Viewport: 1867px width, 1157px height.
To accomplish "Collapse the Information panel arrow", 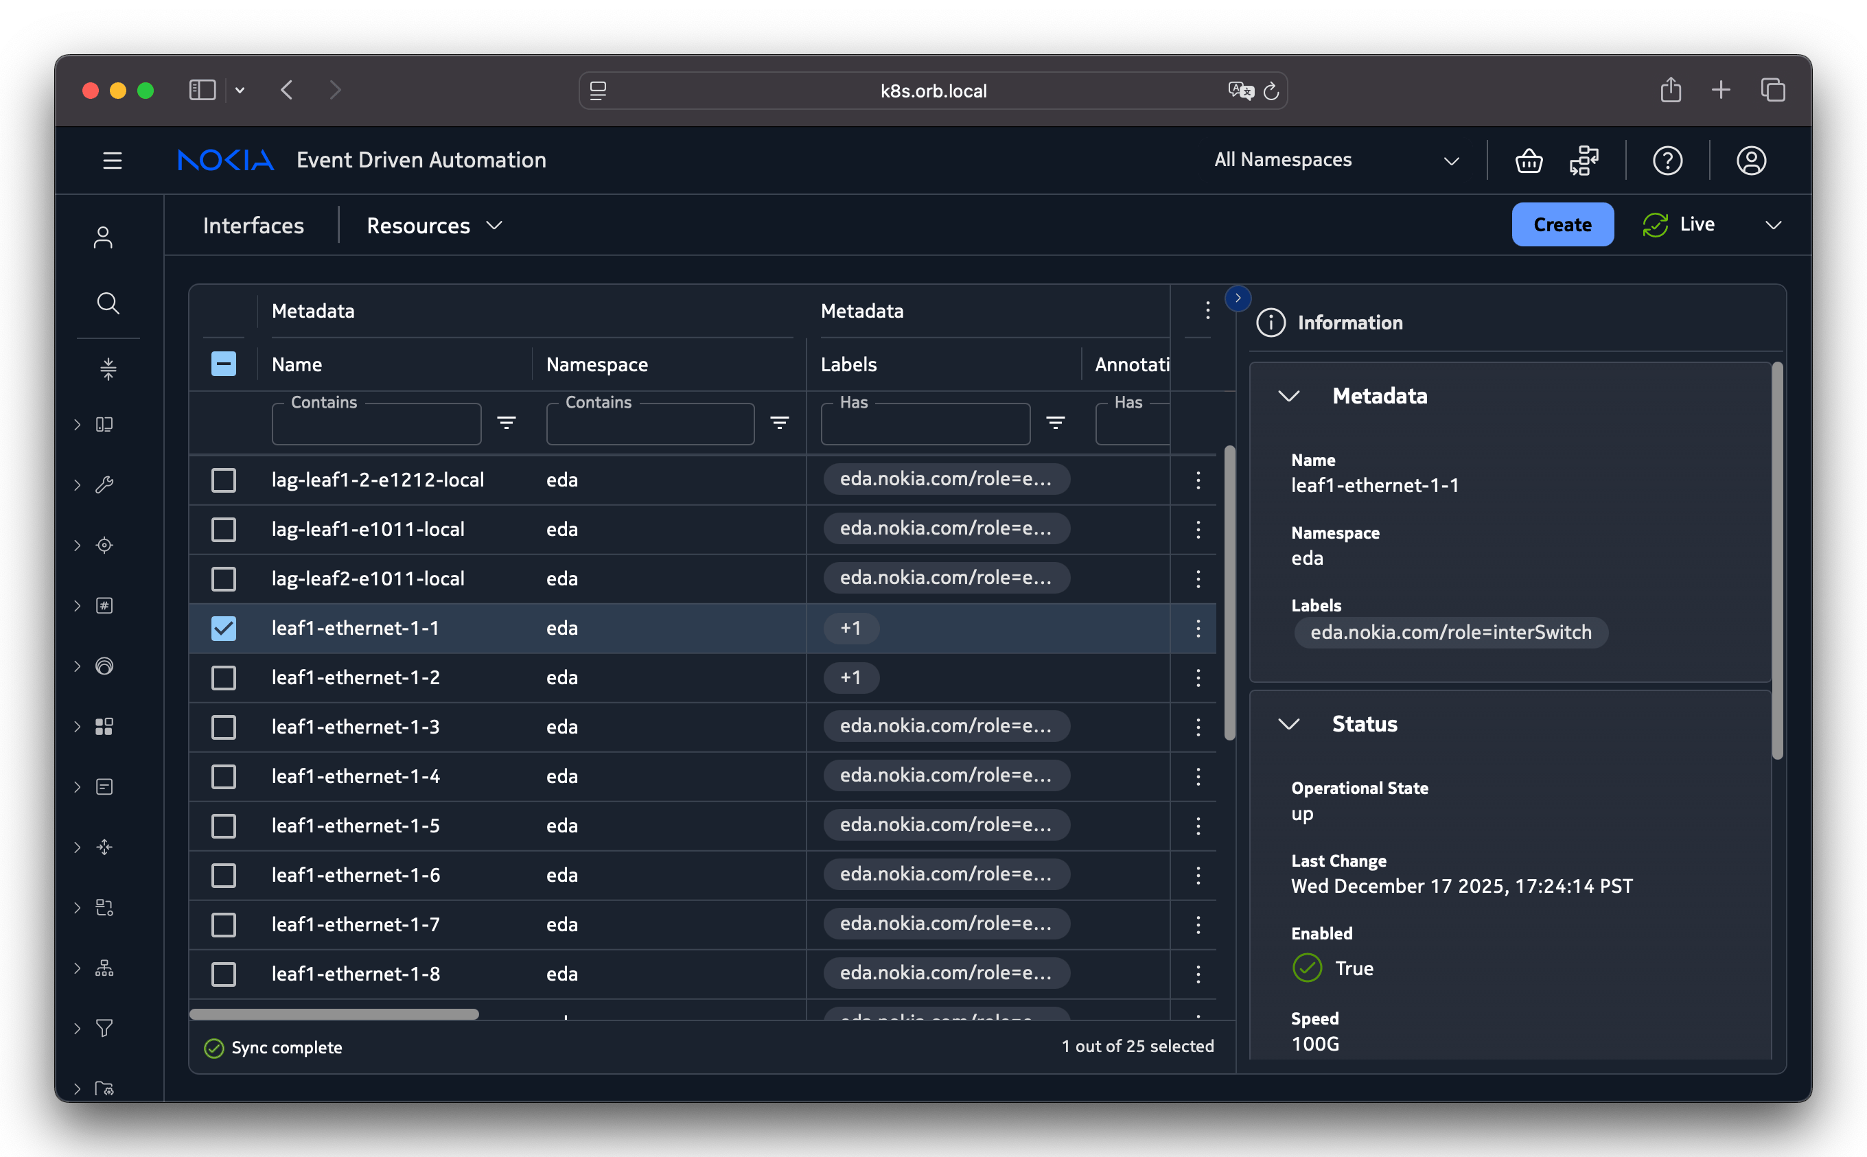I will [1238, 298].
